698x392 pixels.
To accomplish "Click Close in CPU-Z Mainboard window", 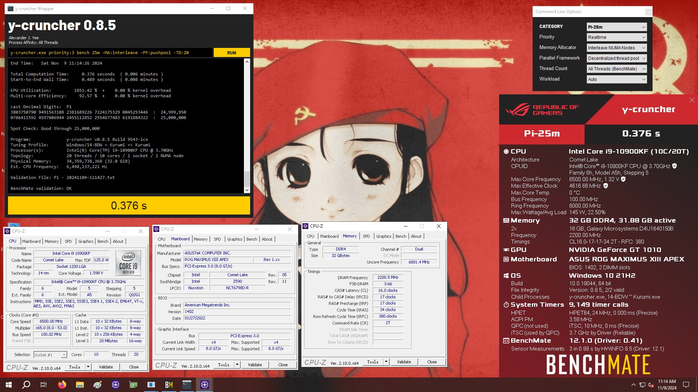I will [283, 365].
